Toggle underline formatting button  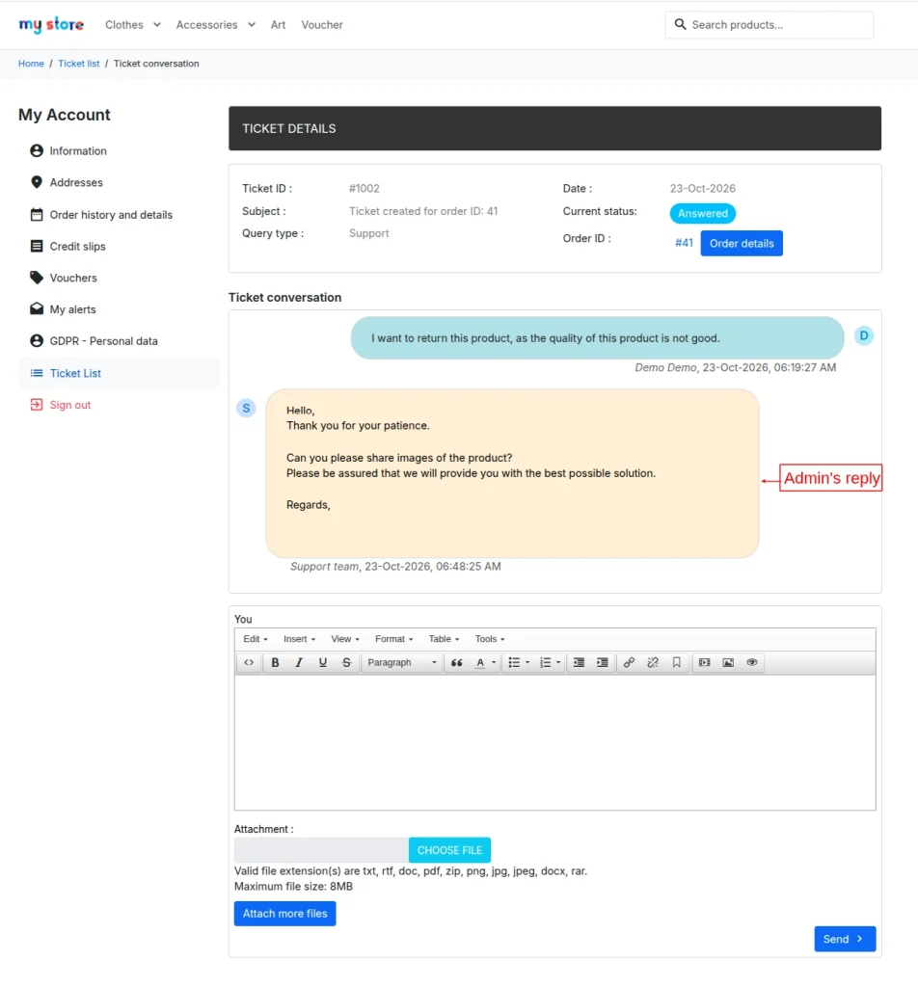[x=323, y=662]
